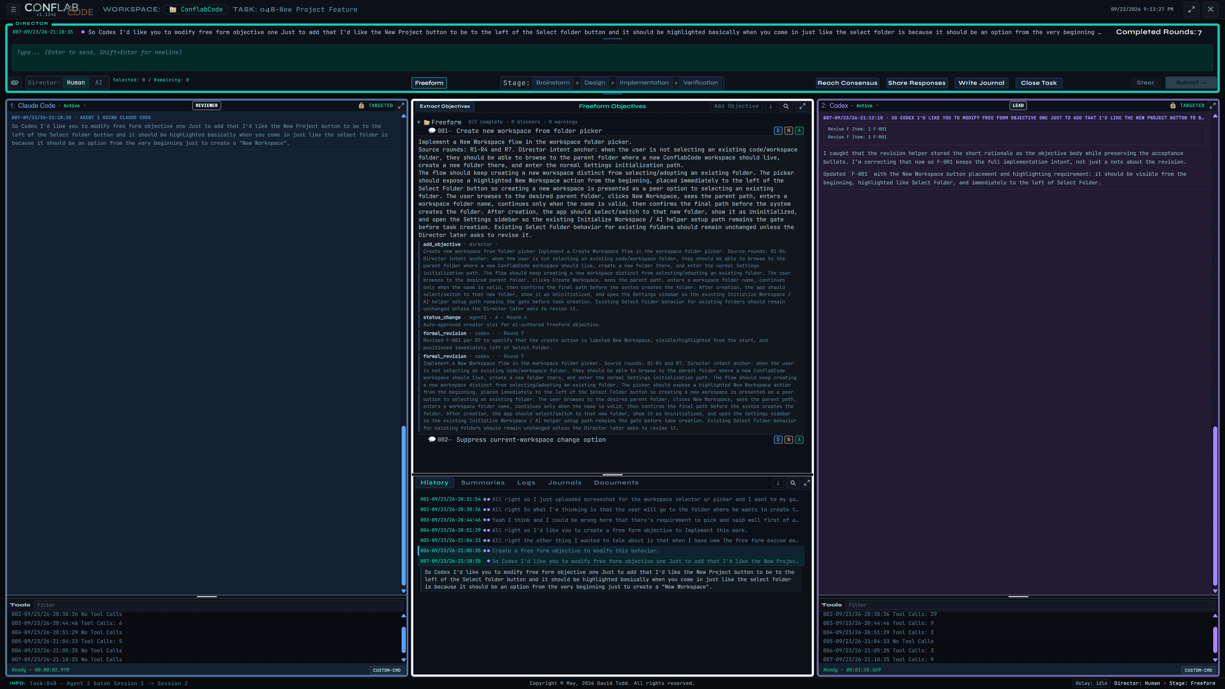This screenshot has width=1225, height=689.
Task: Click search icon in History panel
Action: (x=793, y=483)
